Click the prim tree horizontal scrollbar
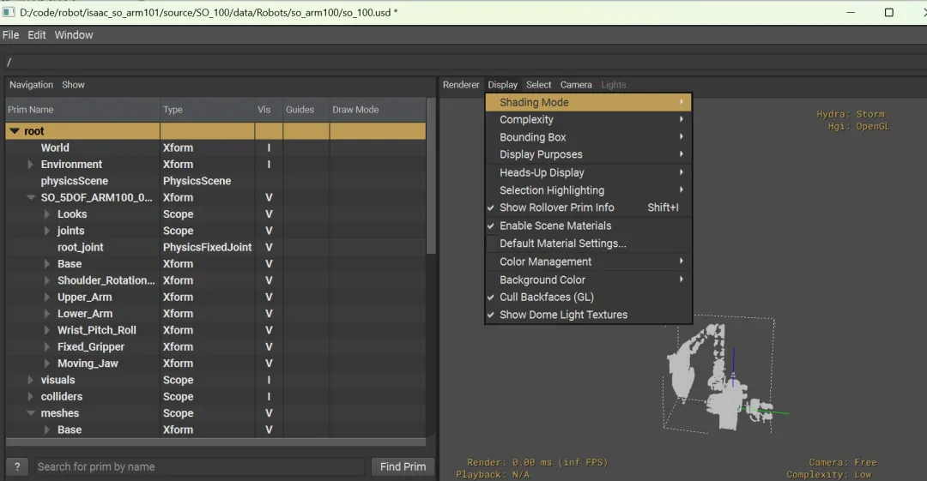Image resolution: width=927 pixels, height=481 pixels. 215,442
